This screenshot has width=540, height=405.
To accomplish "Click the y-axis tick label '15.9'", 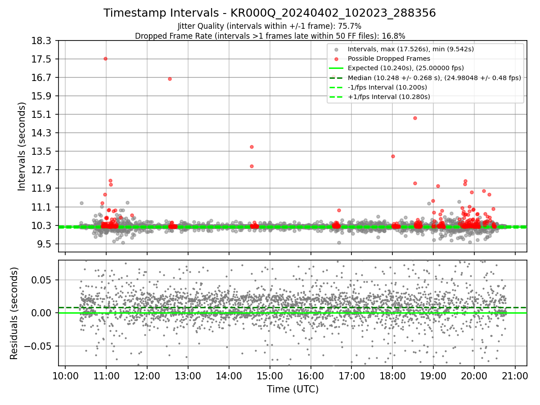I will point(42,96).
